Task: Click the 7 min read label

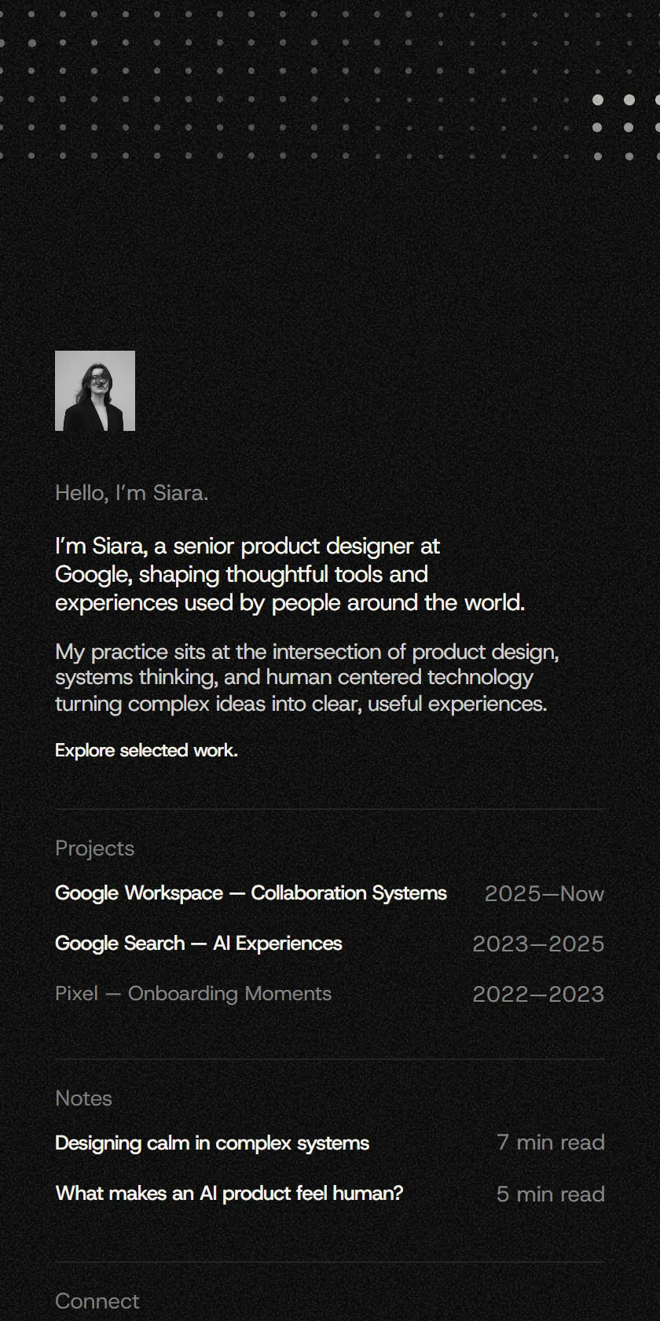Action: coord(551,1143)
